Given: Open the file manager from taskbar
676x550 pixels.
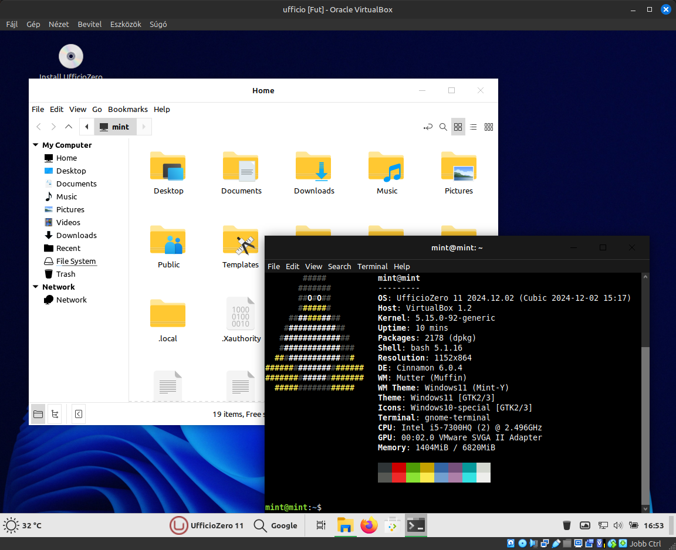Looking at the screenshot, I should pyautogui.click(x=345, y=525).
